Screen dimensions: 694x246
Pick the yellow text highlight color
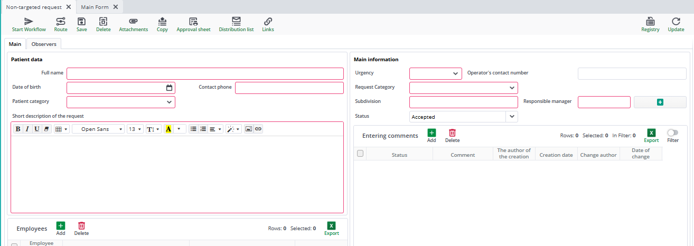click(168, 129)
